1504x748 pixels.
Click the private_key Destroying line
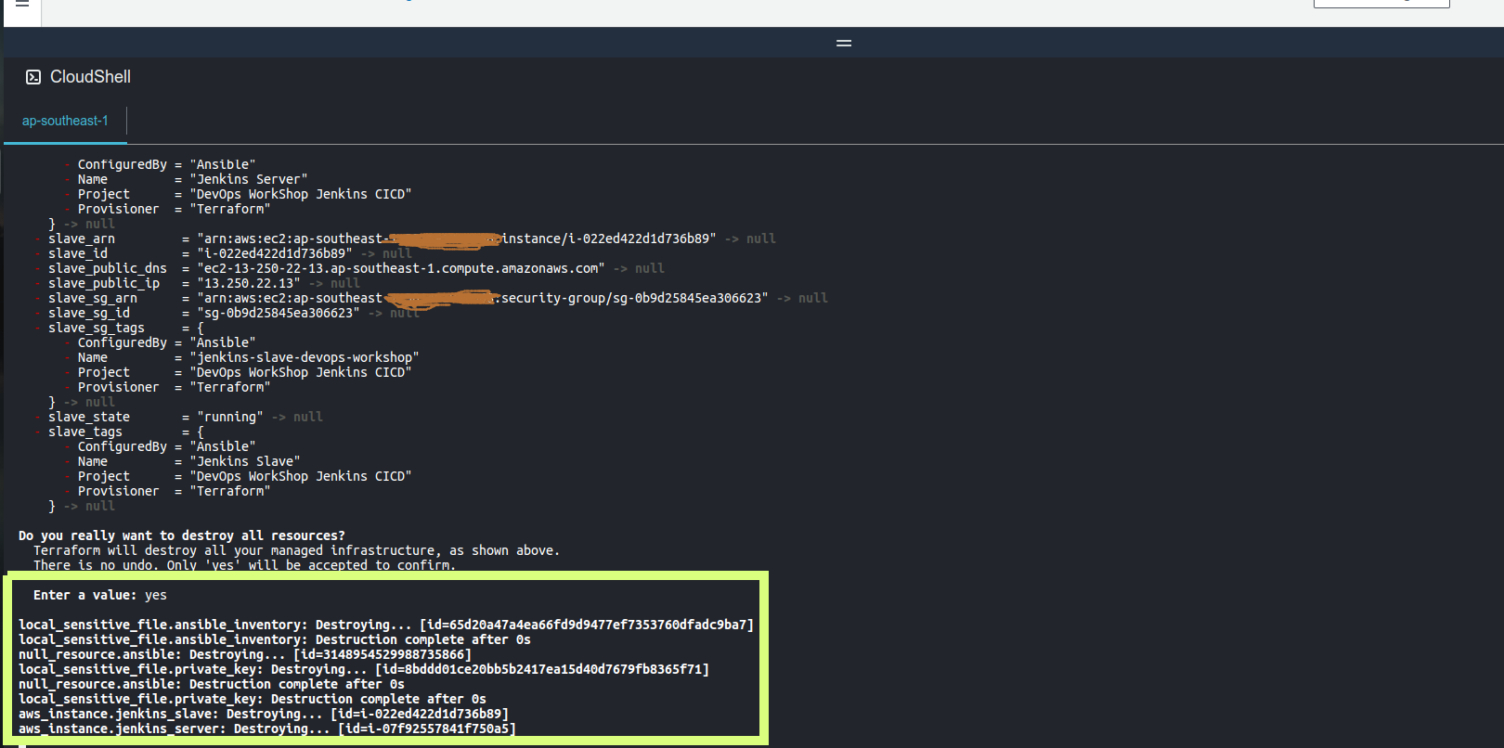click(x=364, y=669)
